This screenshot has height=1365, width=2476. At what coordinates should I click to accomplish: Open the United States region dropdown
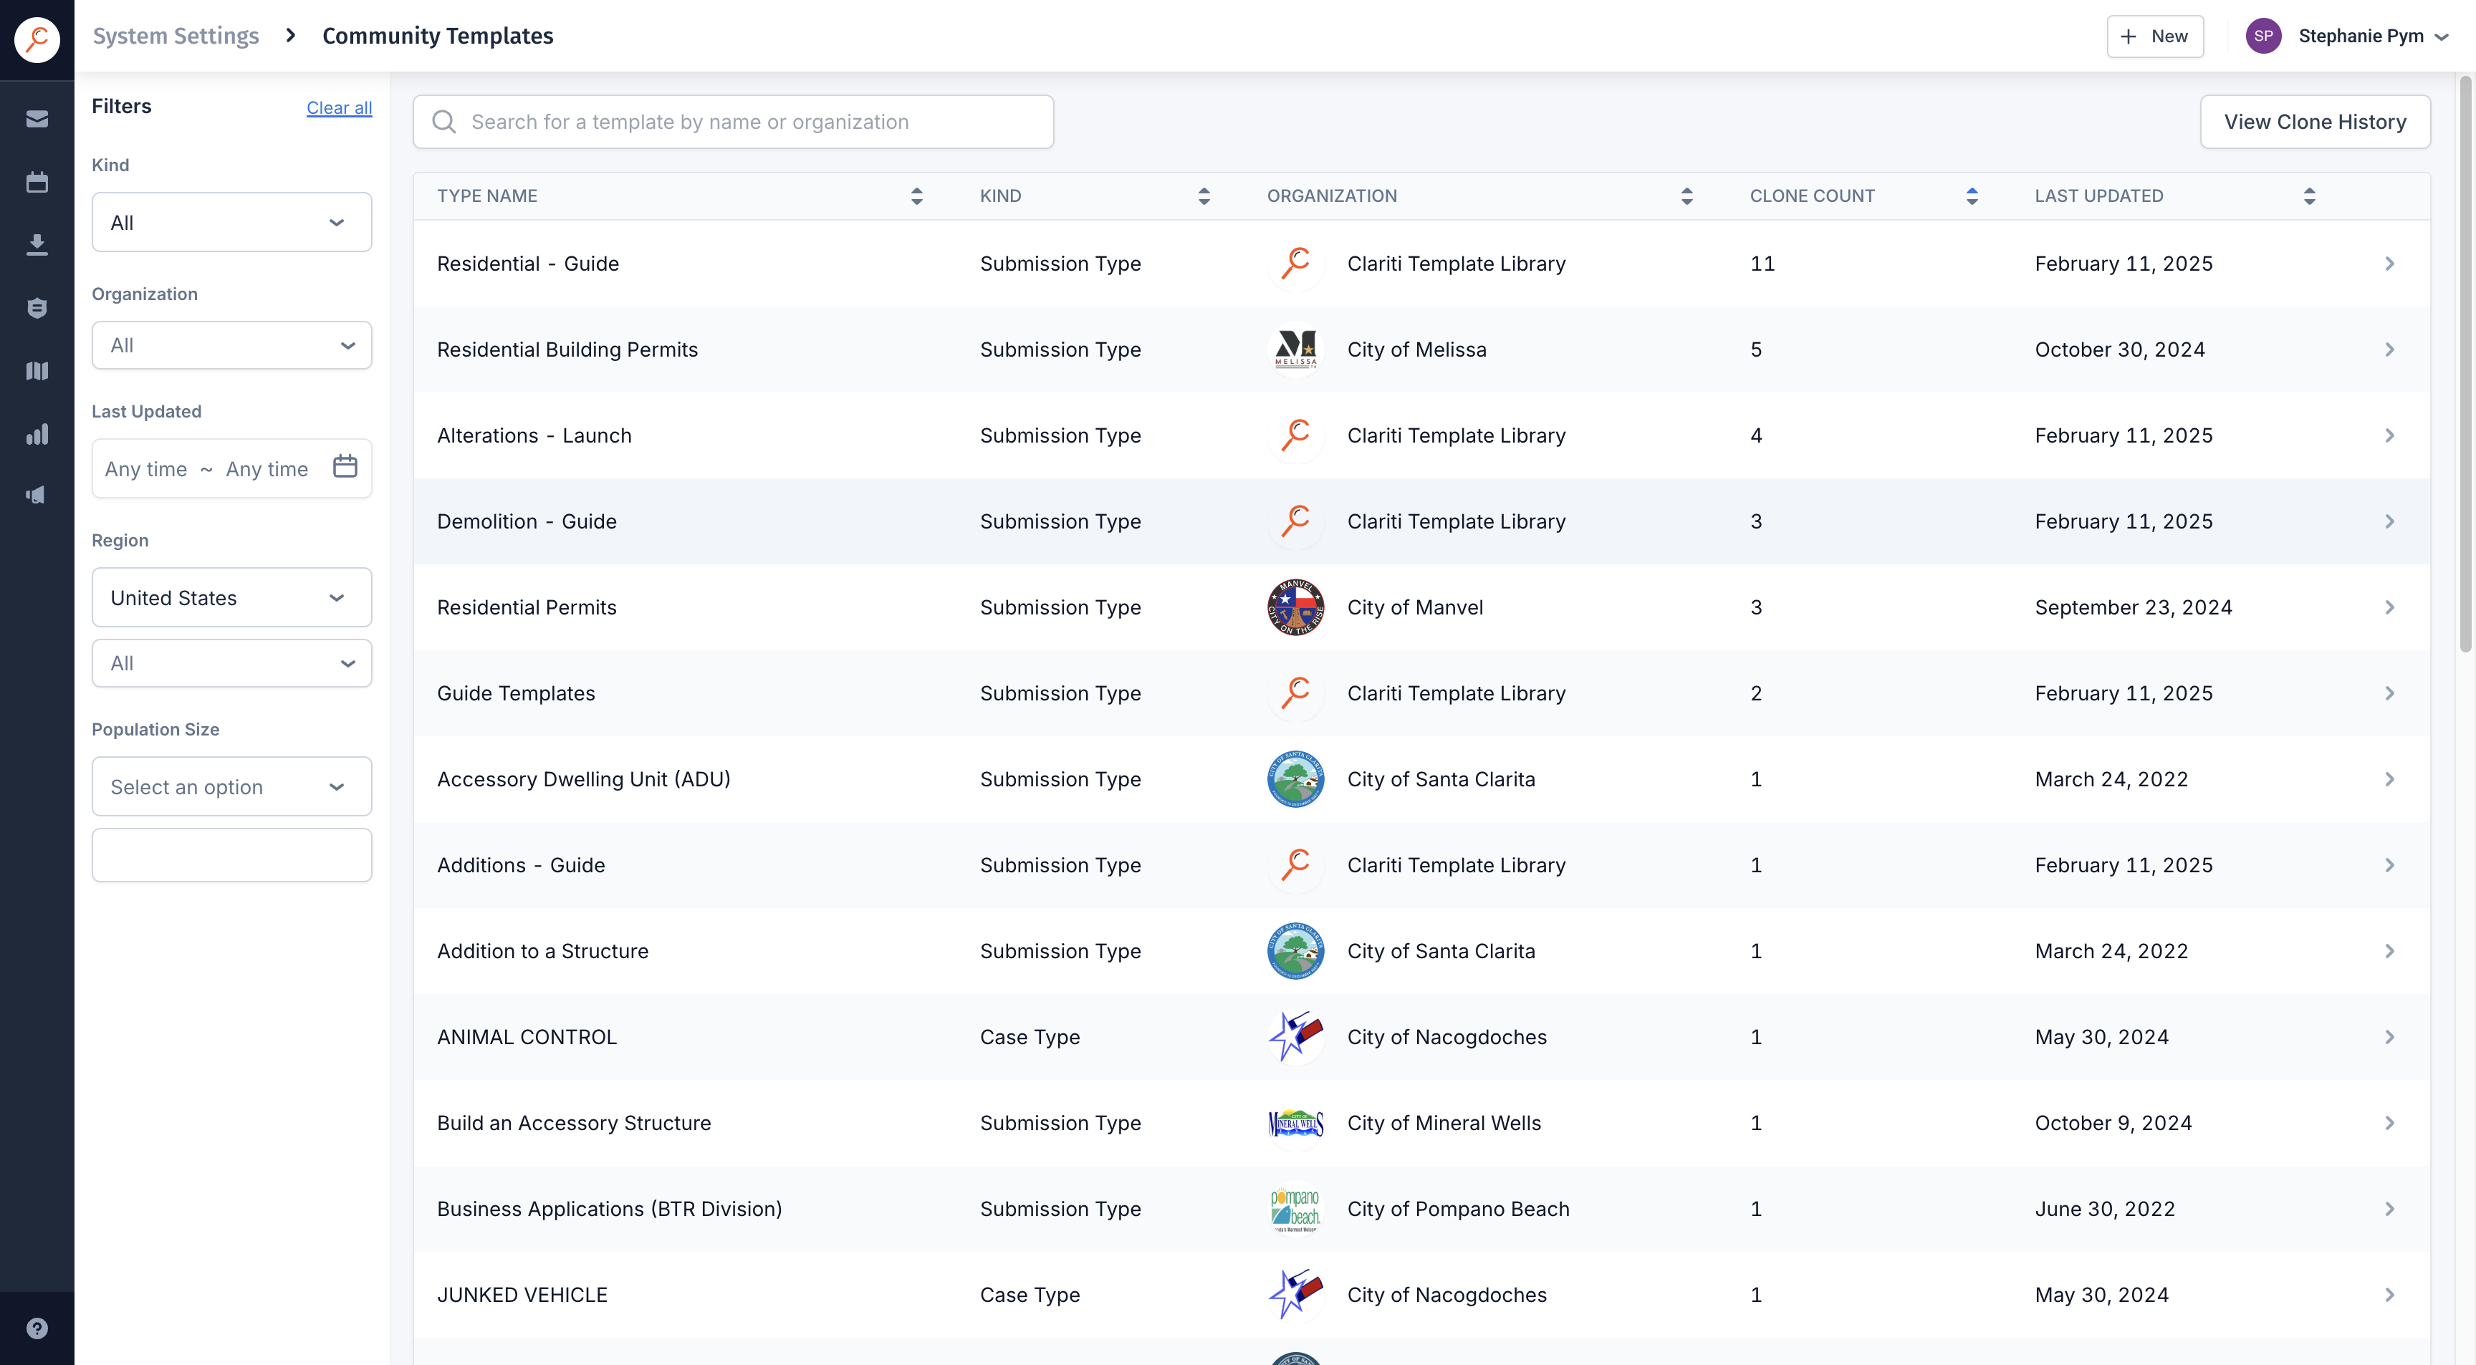pos(231,597)
